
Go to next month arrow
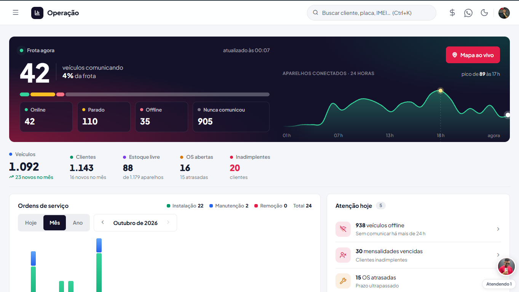pyautogui.click(x=168, y=222)
